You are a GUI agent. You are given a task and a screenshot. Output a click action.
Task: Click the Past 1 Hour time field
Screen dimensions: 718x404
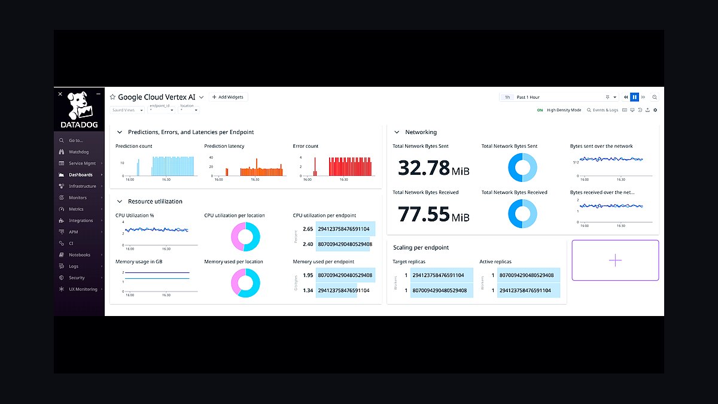click(x=559, y=97)
